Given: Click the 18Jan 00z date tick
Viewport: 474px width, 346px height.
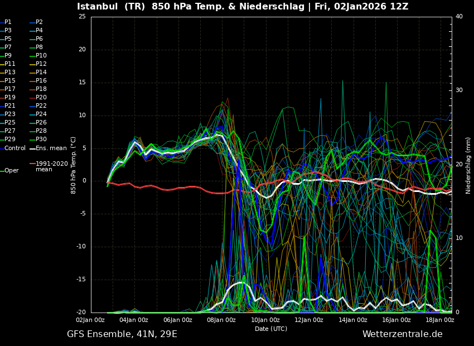Looking at the screenshot, I should tap(440, 320).
